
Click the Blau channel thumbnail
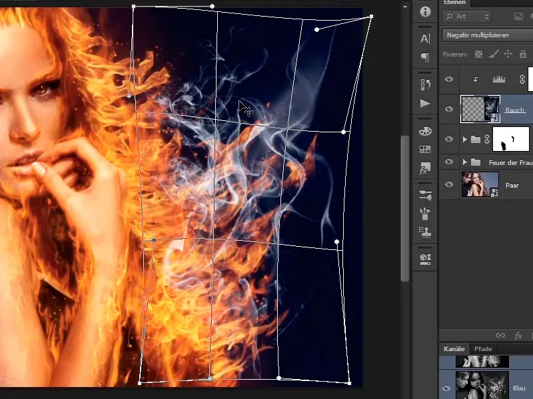tap(482, 385)
